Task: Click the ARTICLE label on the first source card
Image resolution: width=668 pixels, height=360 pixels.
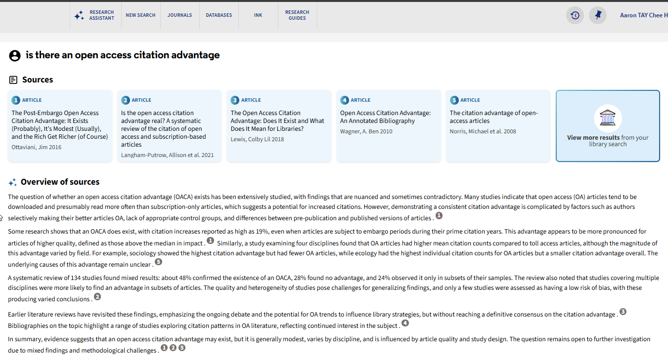Action: 32,100
